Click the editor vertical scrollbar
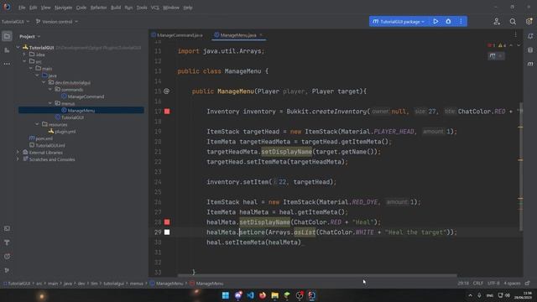 [x=520, y=166]
